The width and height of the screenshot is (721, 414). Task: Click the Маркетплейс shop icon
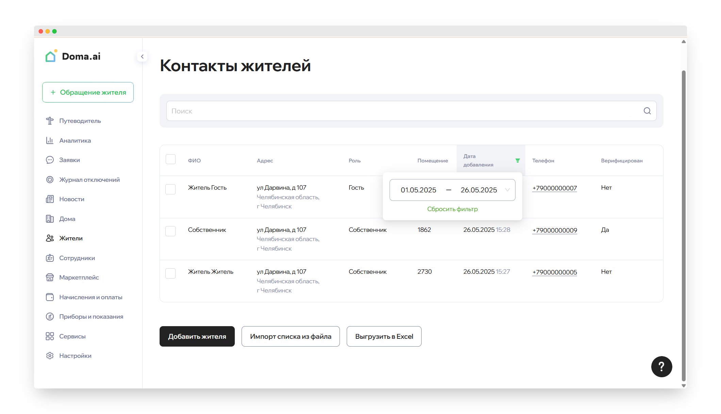[x=50, y=277]
